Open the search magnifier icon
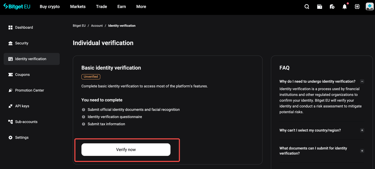This screenshot has height=169, width=375. coord(307,6)
